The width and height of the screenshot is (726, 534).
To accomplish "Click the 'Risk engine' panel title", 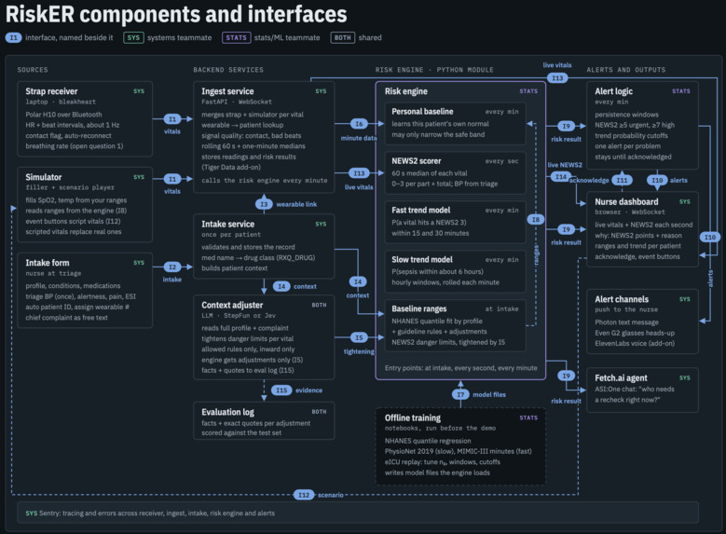I will click(406, 91).
